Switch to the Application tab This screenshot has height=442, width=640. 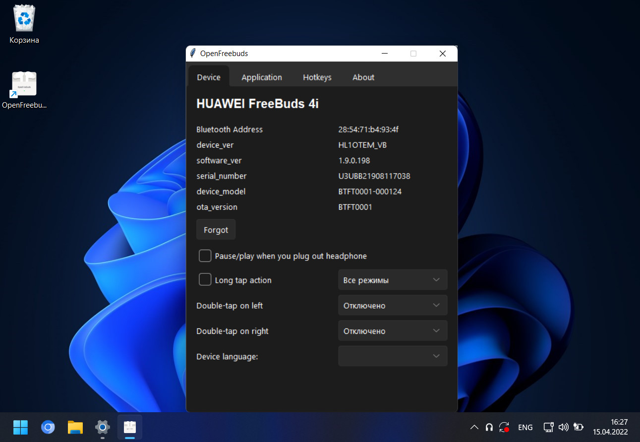(x=262, y=77)
